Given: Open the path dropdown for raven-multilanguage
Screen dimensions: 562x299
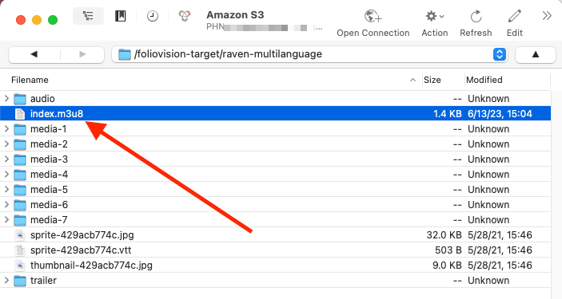Looking at the screenshot, I should coord(500,54).
